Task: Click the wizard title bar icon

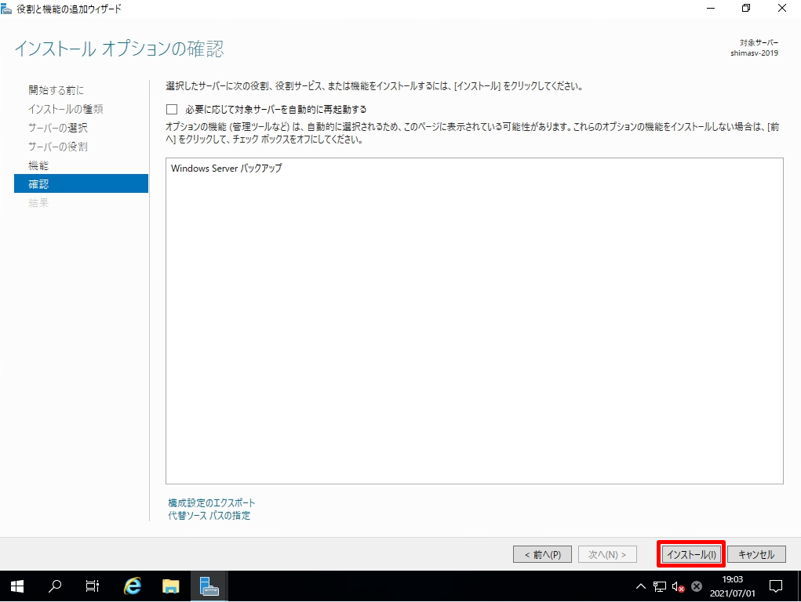Action: coord(6,8)
